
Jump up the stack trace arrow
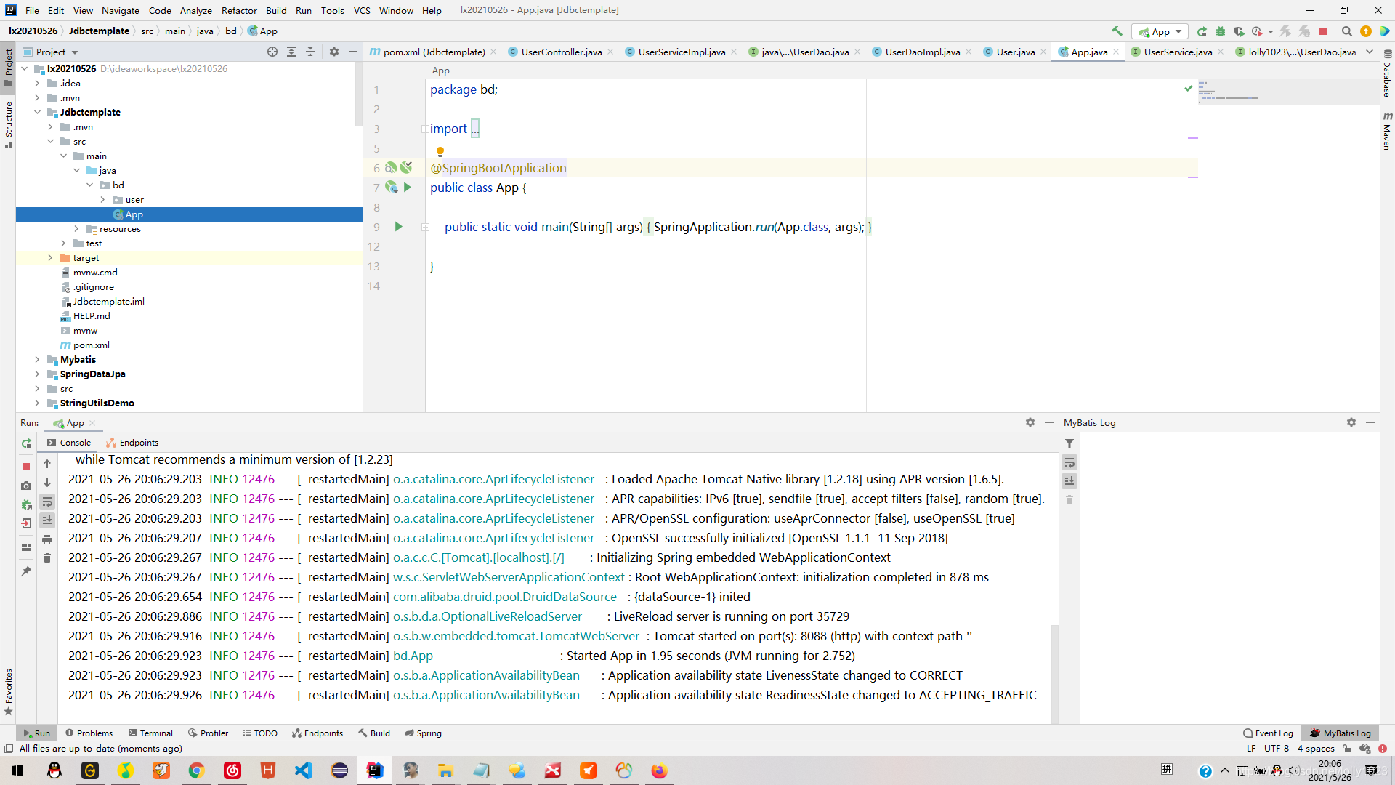click(x=47, y=464)
